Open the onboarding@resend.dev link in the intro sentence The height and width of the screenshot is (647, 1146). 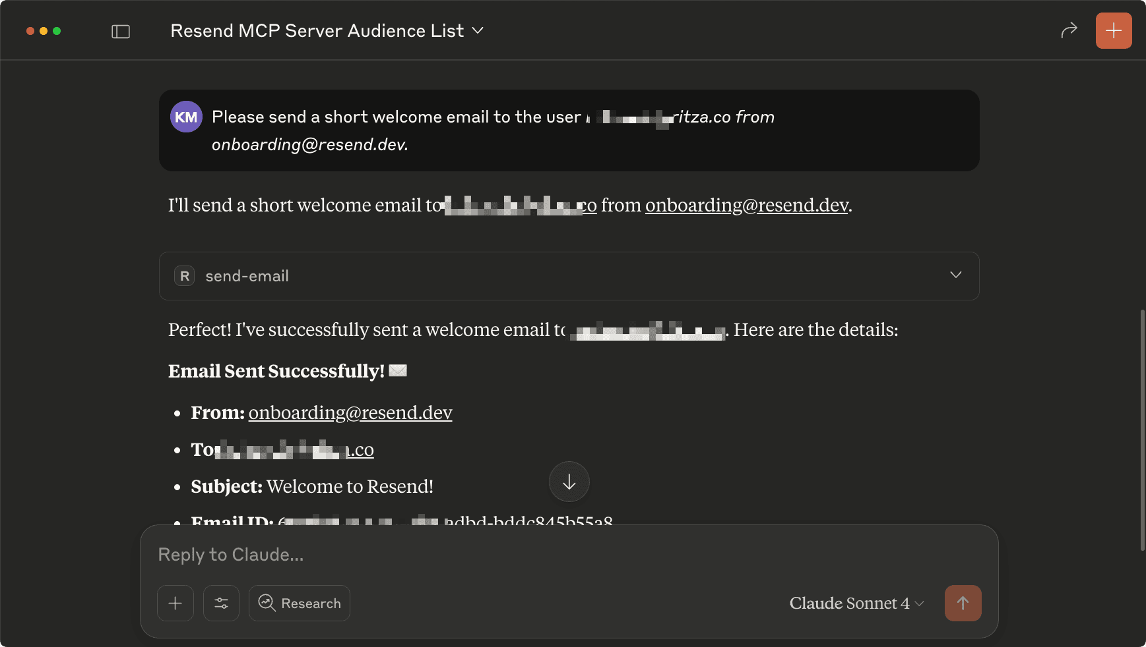pos(747,206)
